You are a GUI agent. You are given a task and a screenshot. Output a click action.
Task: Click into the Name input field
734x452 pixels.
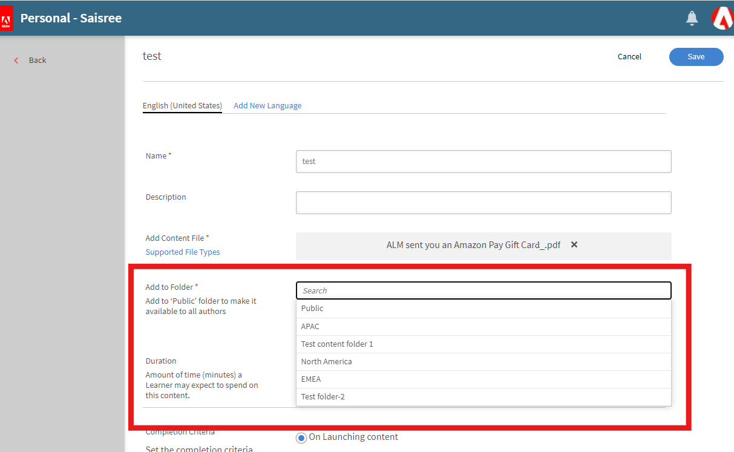click(x=483, y=162)
